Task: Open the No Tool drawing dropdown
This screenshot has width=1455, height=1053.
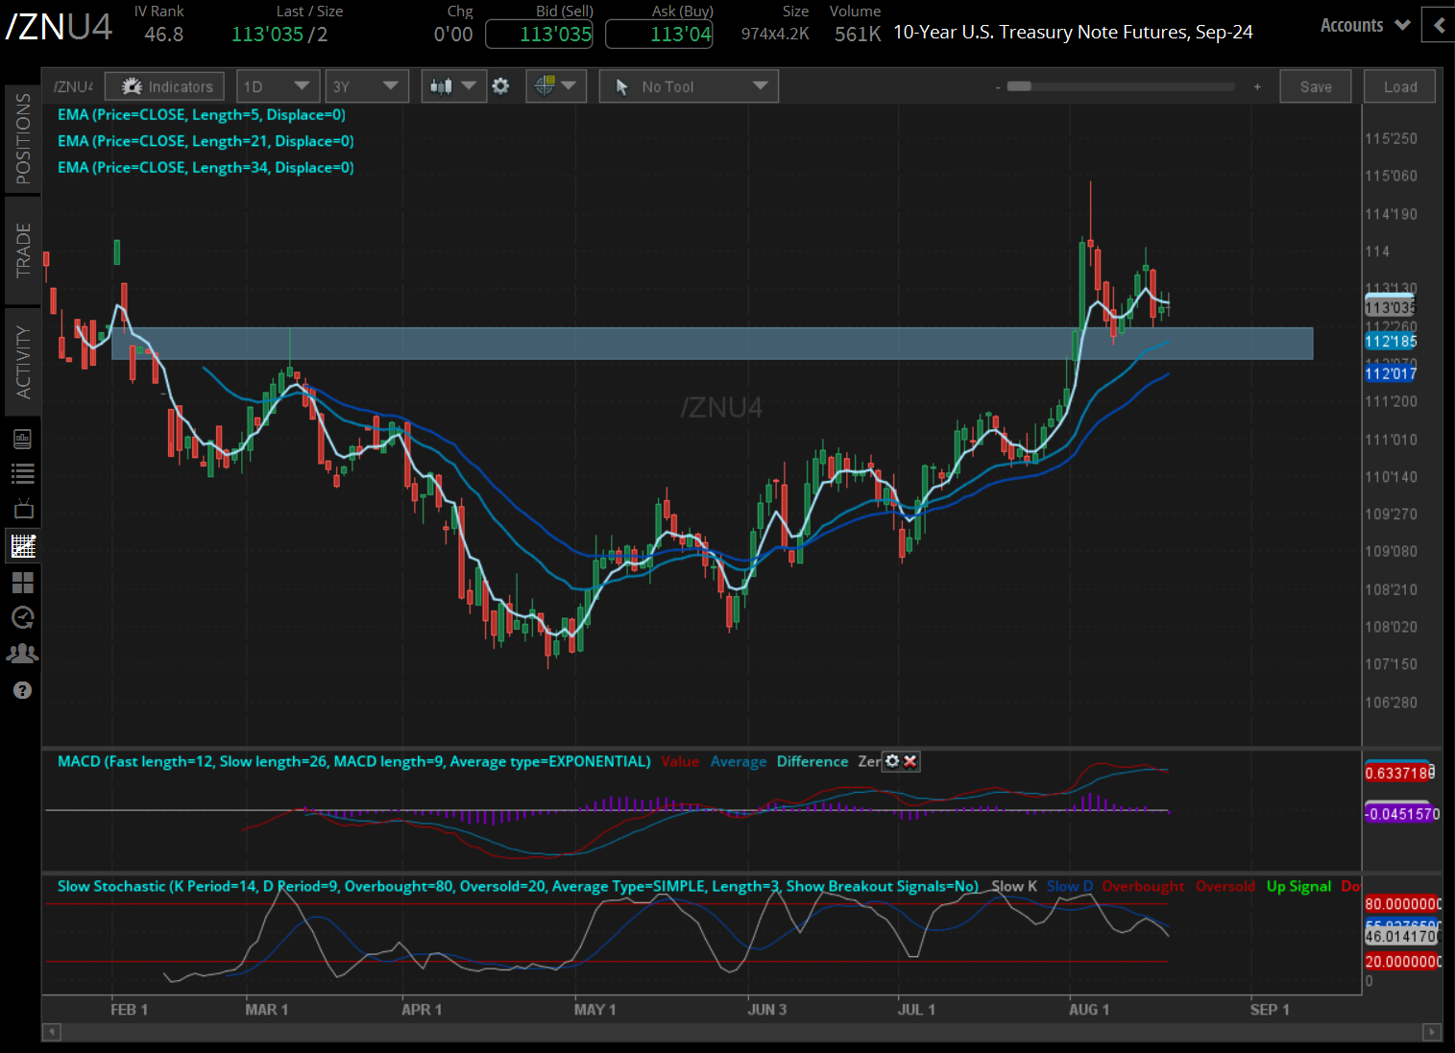Action: (x=689, y=86)
